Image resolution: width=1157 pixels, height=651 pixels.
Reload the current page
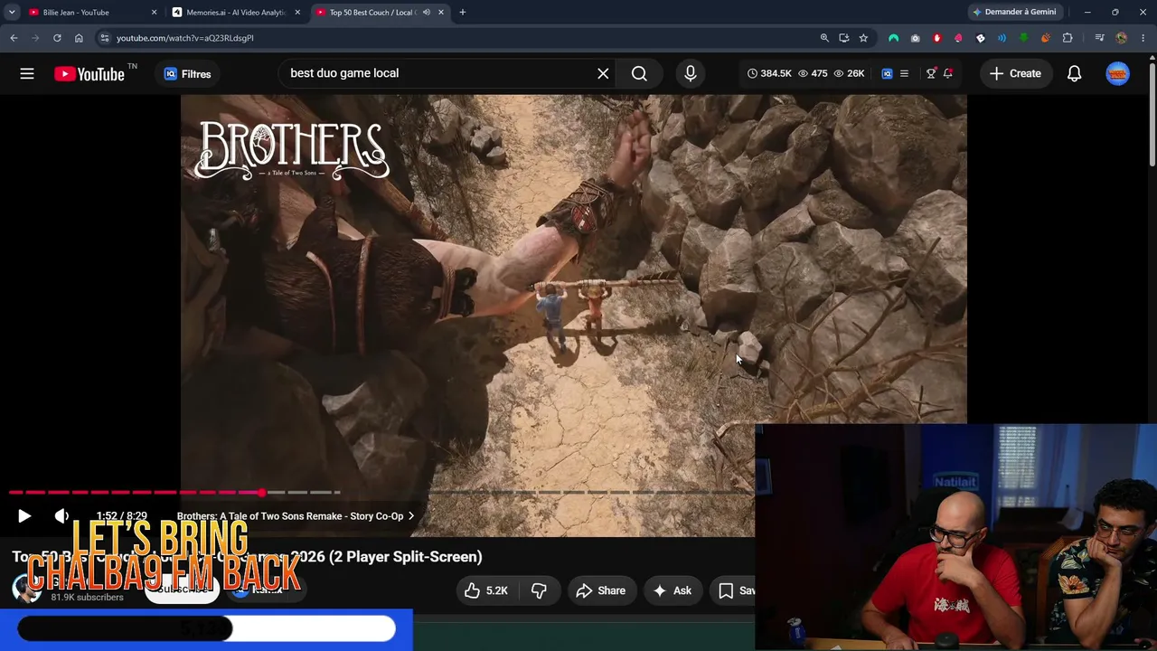click(57, 38)
